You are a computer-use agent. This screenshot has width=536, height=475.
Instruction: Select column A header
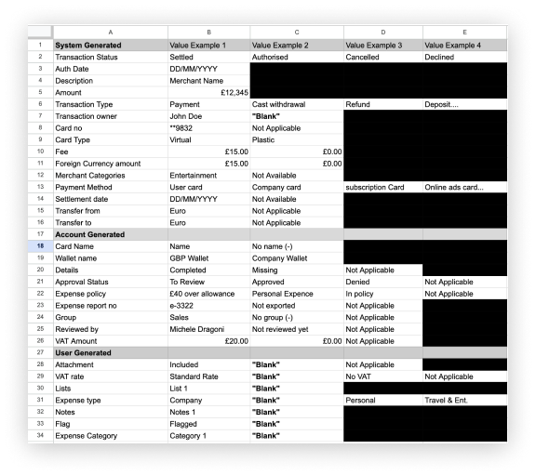click(111, 33)
